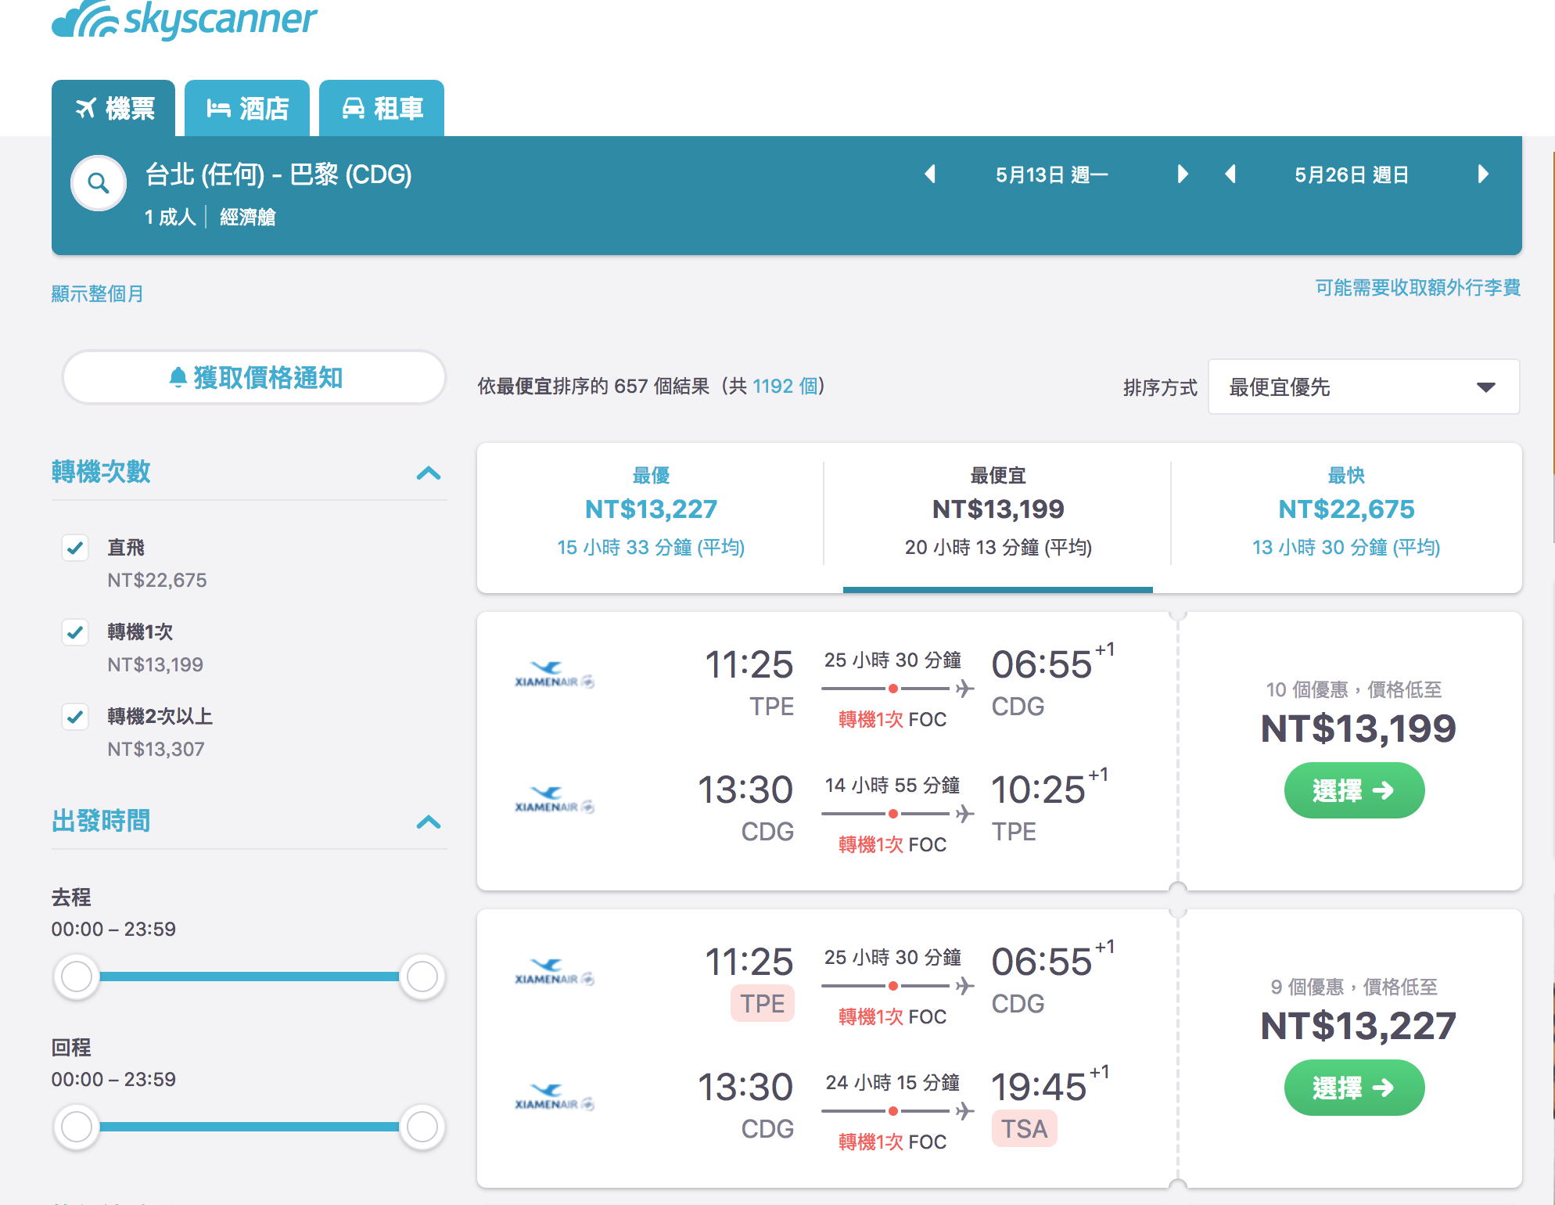1555x1205 pixels.
Task: Open 顯示整個月 link
Action: (x=98, y=293)
